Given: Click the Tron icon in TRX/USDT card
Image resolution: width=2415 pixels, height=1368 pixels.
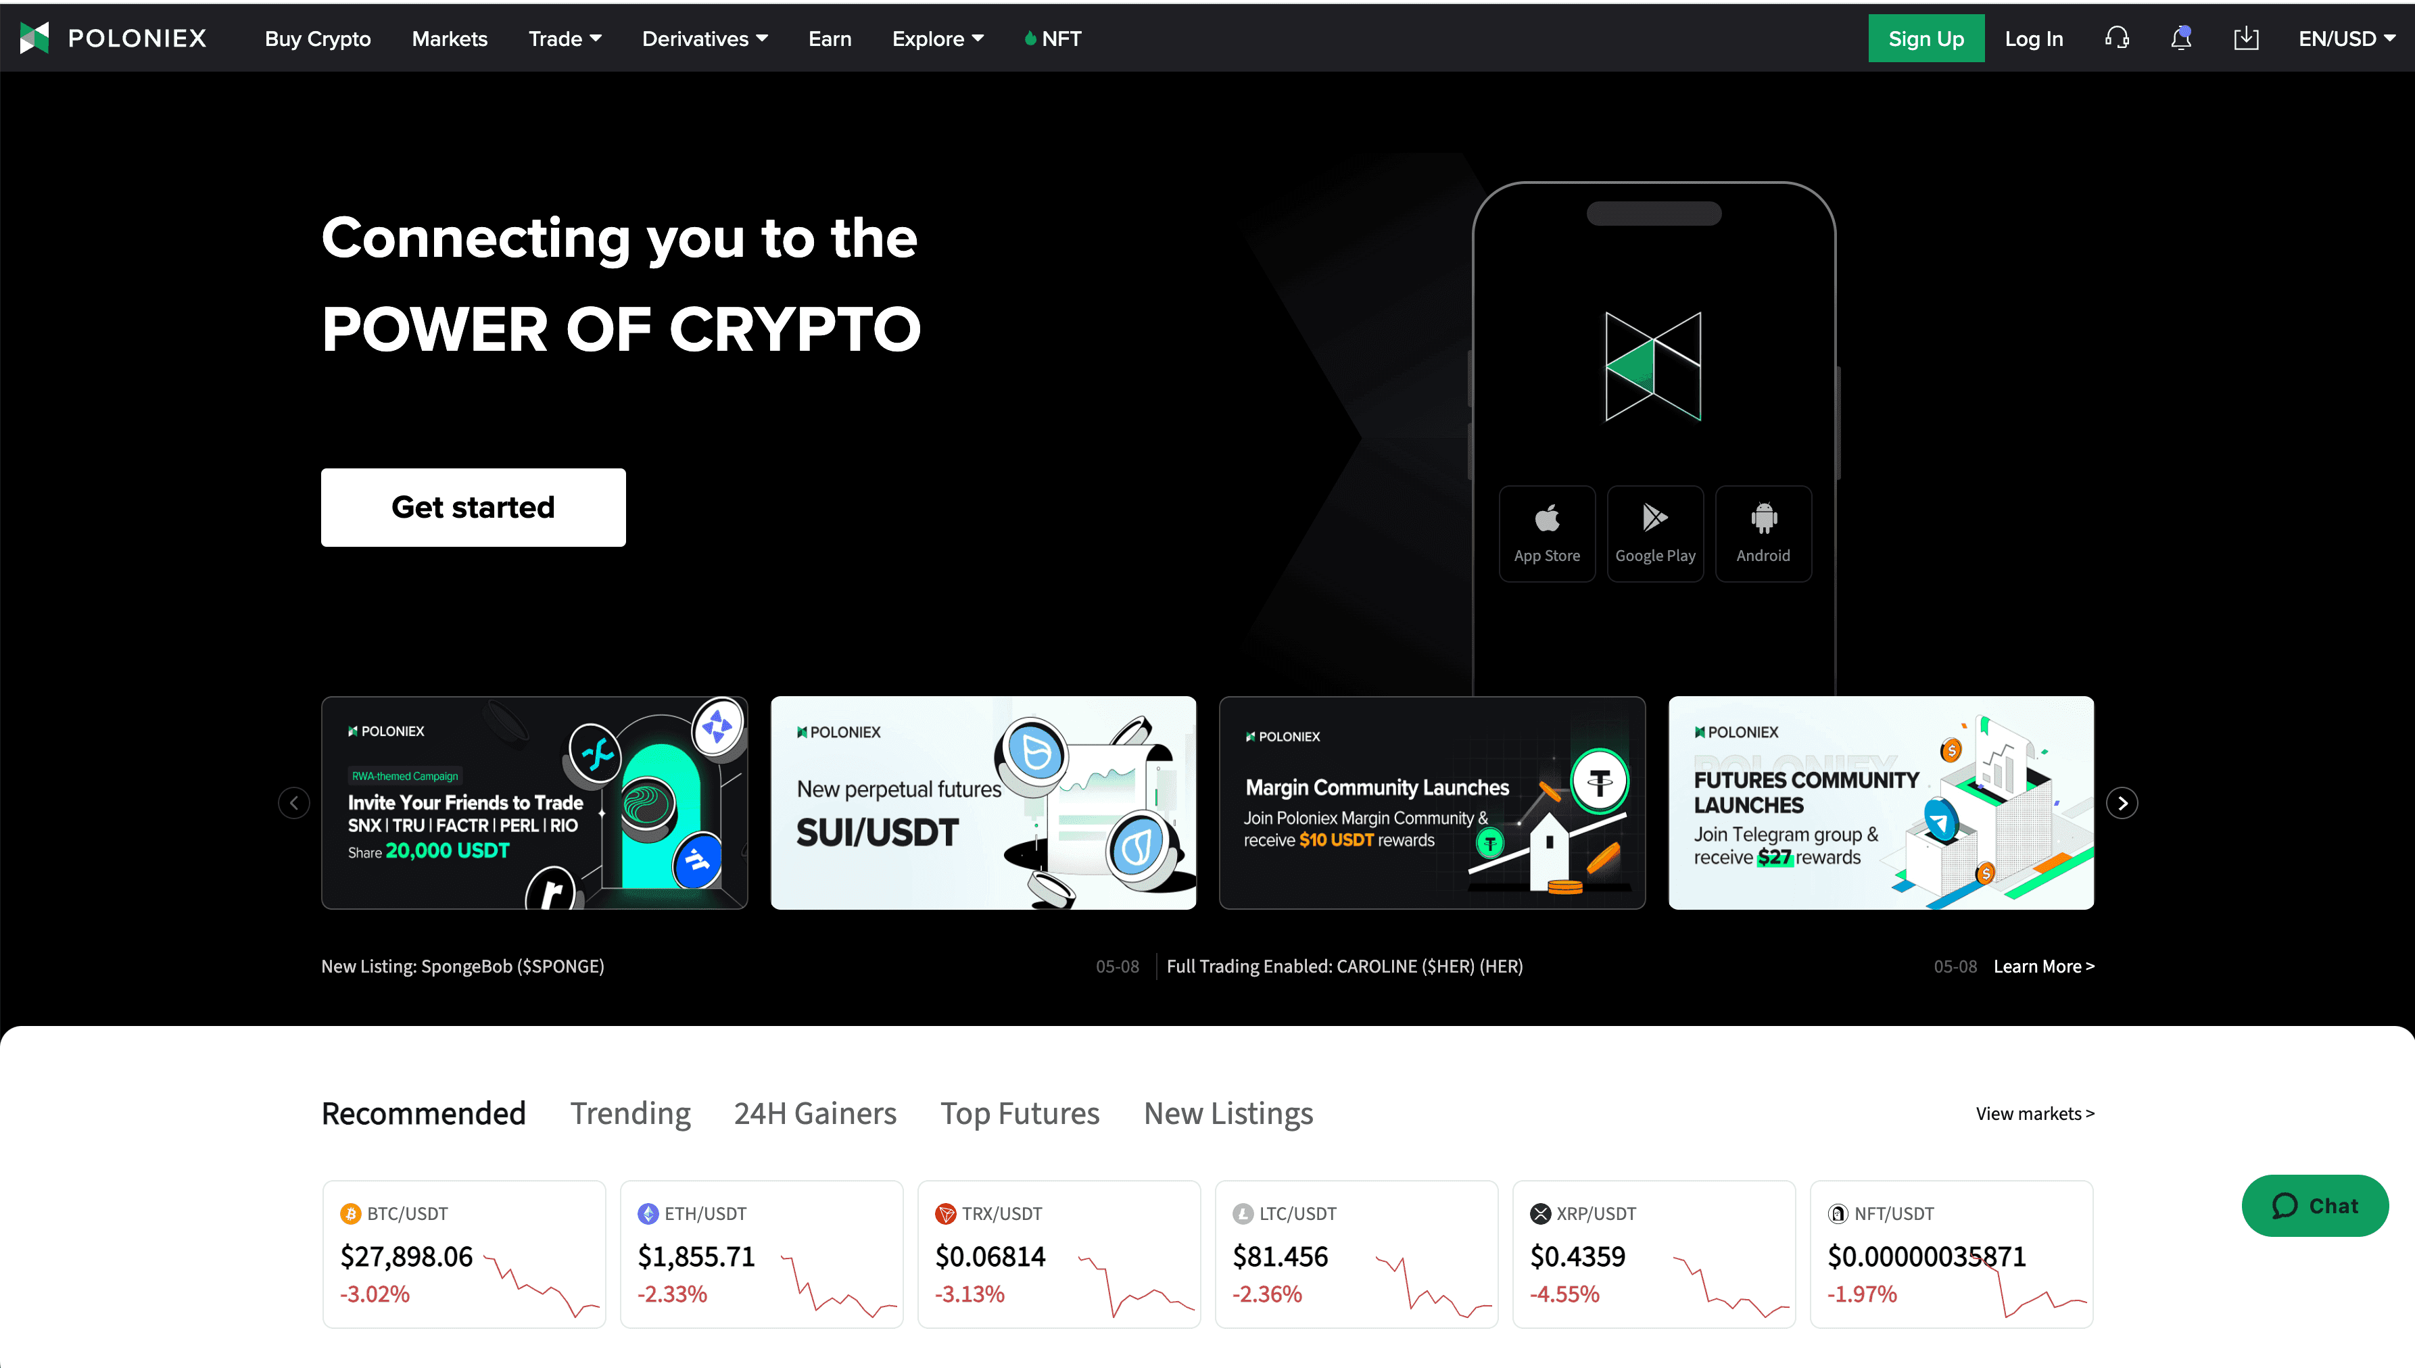Looking at the screenshot, I should 945,1214.
